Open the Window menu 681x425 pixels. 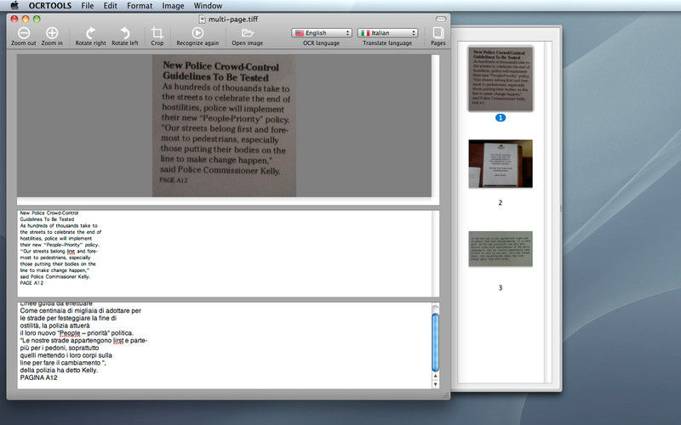click(x=208, y=6)
